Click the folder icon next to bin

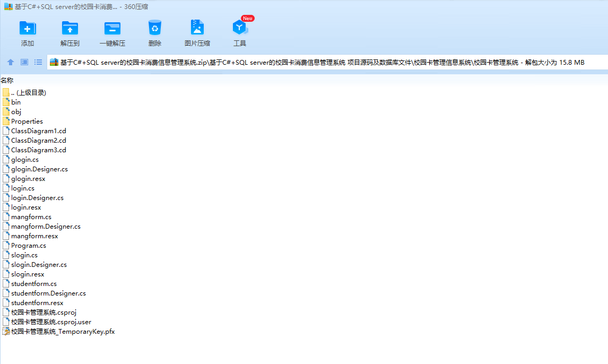click(6, 102)
